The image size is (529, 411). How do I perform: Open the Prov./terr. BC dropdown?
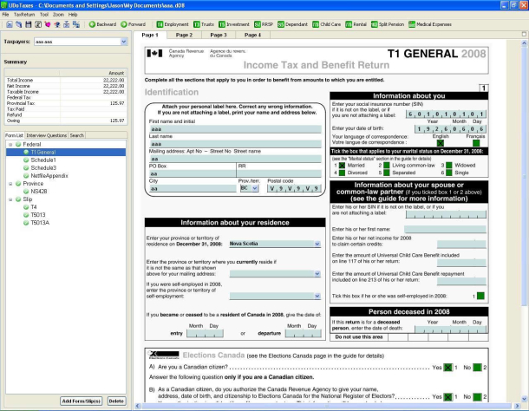point(255,188)
